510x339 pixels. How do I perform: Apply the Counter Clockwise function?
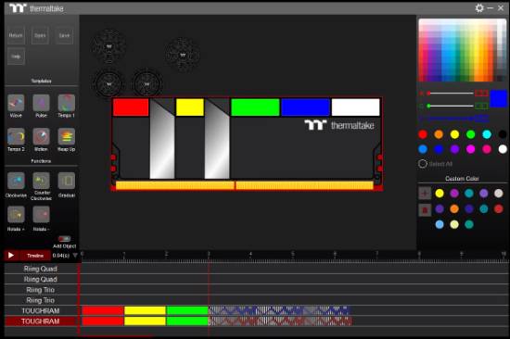(x=41, y=181)
